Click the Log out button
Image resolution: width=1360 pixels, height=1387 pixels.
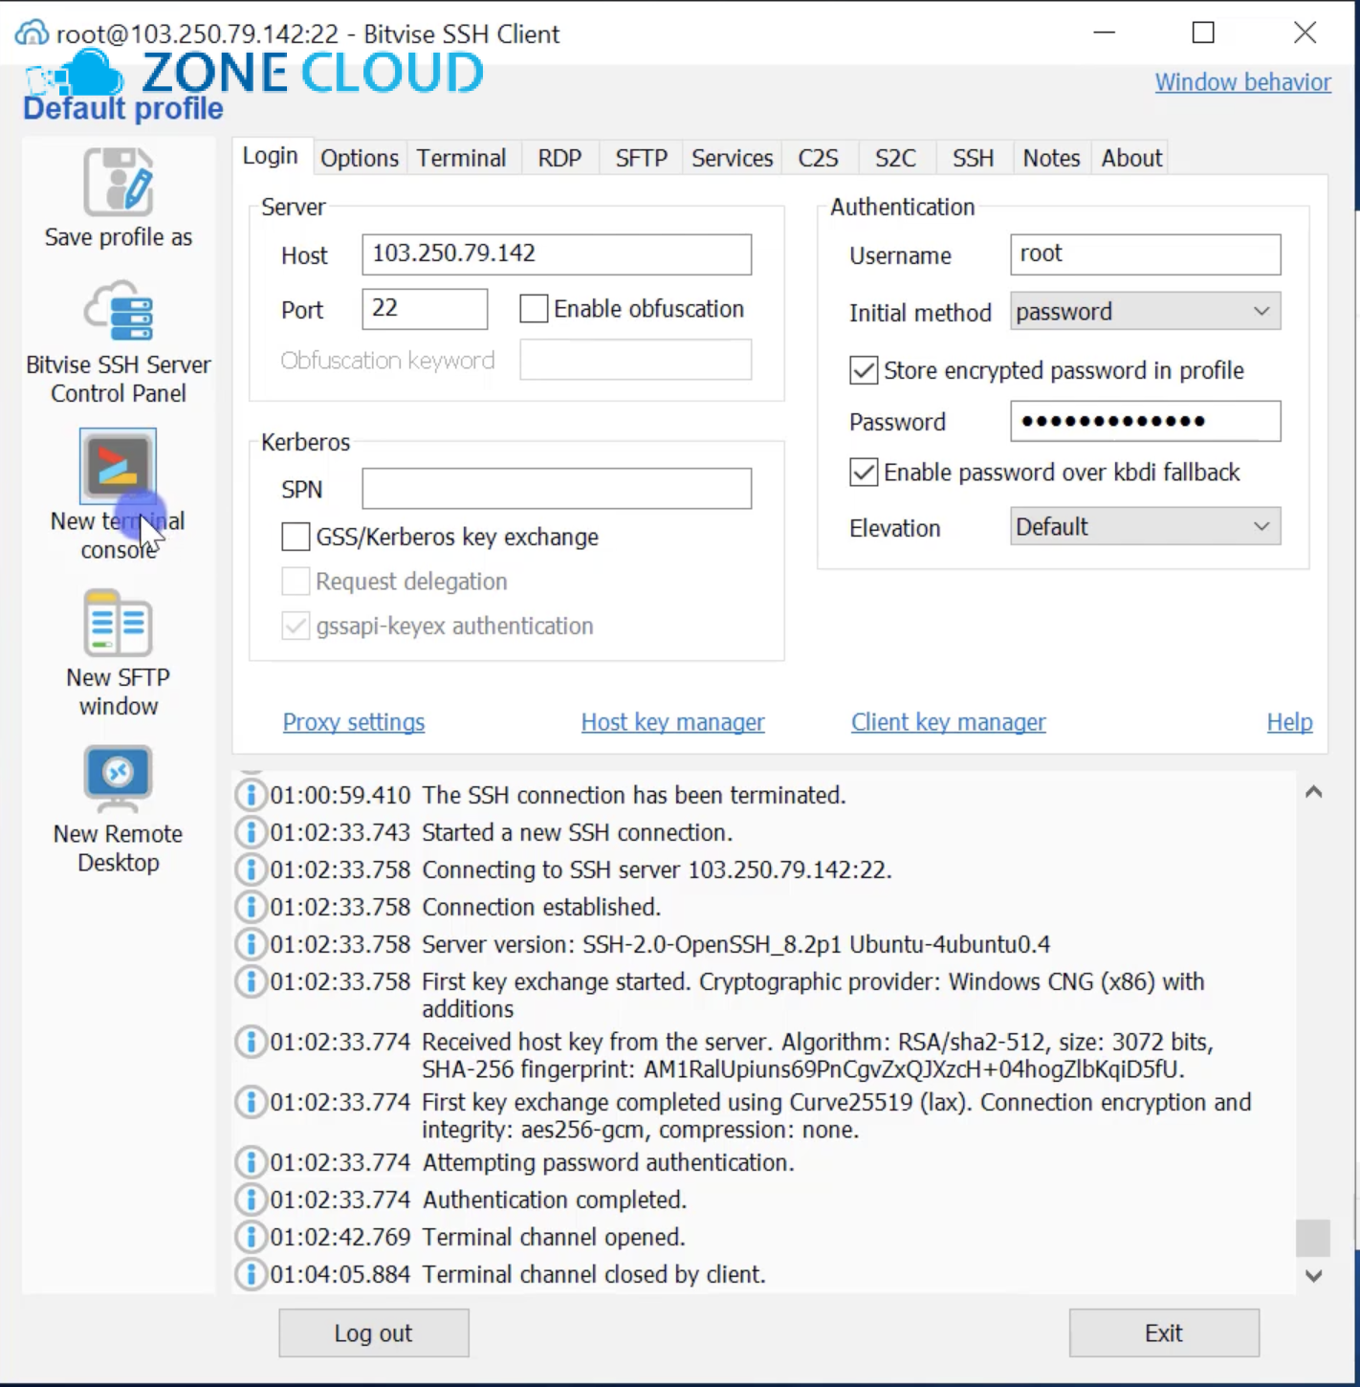[x=374, y=1333]
